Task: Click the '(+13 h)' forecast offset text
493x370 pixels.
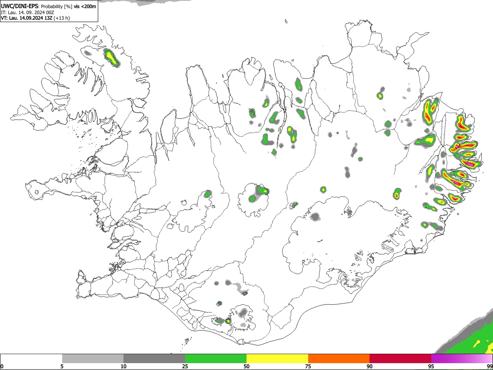Action: [x=62, y=18]
